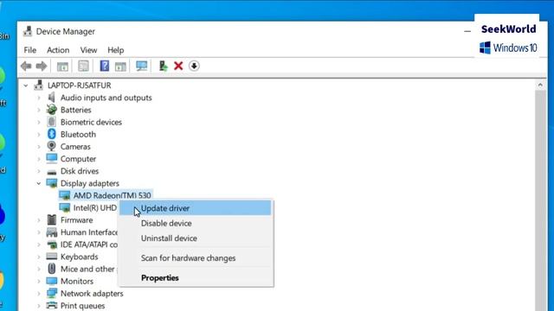Click the LAPTOP-RJSATFUR computer icon

[38, 86]
